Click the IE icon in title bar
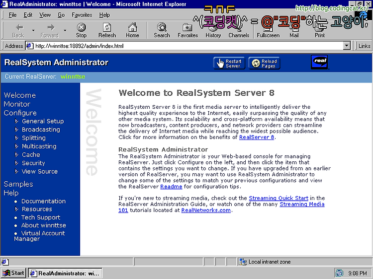The height and width of the screenshot is (279, 373). point(4,4)
